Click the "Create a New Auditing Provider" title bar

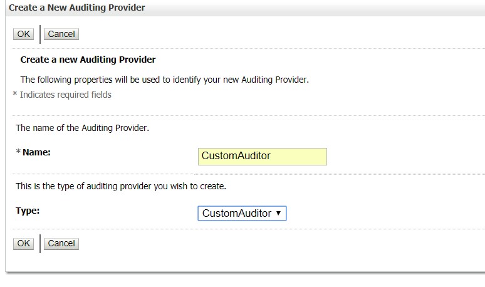pyautogui.click(x=77, y=8)
